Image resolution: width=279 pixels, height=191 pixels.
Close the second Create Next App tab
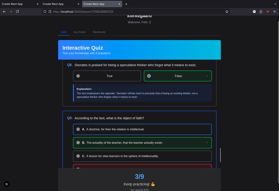click(x=79, y=4)
